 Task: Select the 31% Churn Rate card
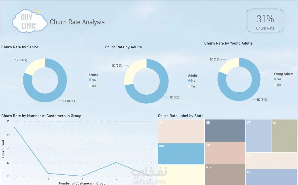click(264, 20)
